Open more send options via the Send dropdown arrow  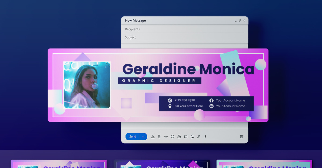pyautogui.click(x=143, y=136)
